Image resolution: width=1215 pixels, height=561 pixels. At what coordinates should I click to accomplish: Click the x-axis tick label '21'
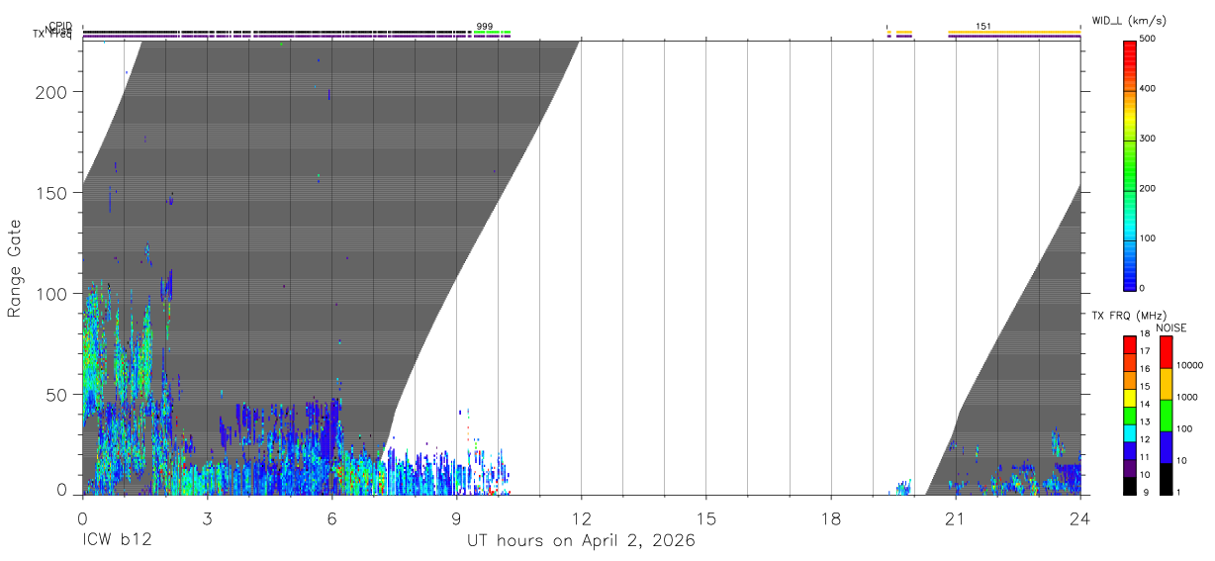(x=956, y=517)
